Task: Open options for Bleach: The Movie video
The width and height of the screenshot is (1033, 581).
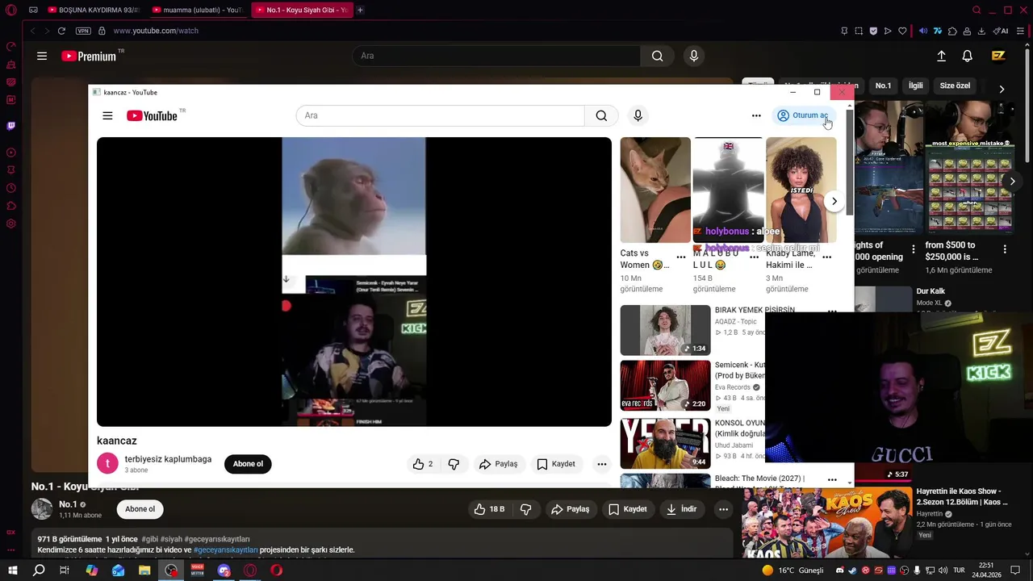Action: [832, 480]
